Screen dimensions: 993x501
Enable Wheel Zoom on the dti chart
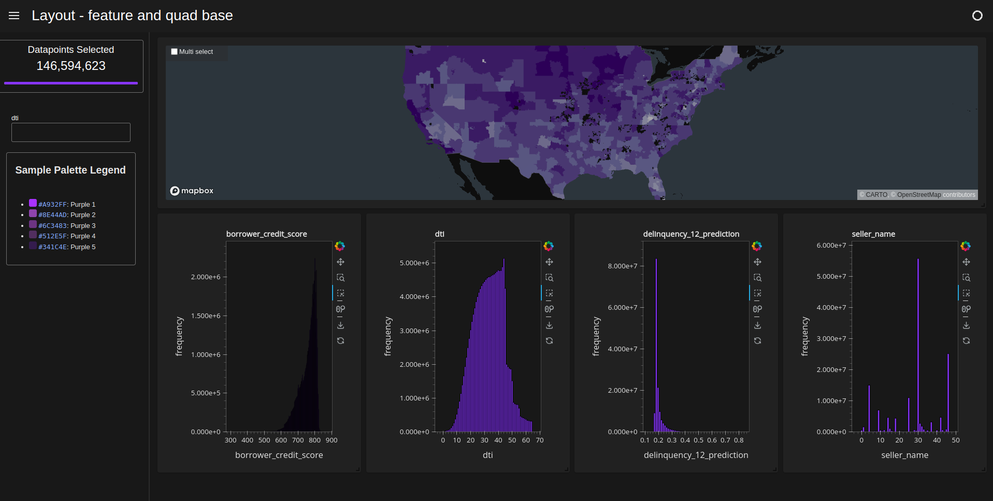click(549, 309)
